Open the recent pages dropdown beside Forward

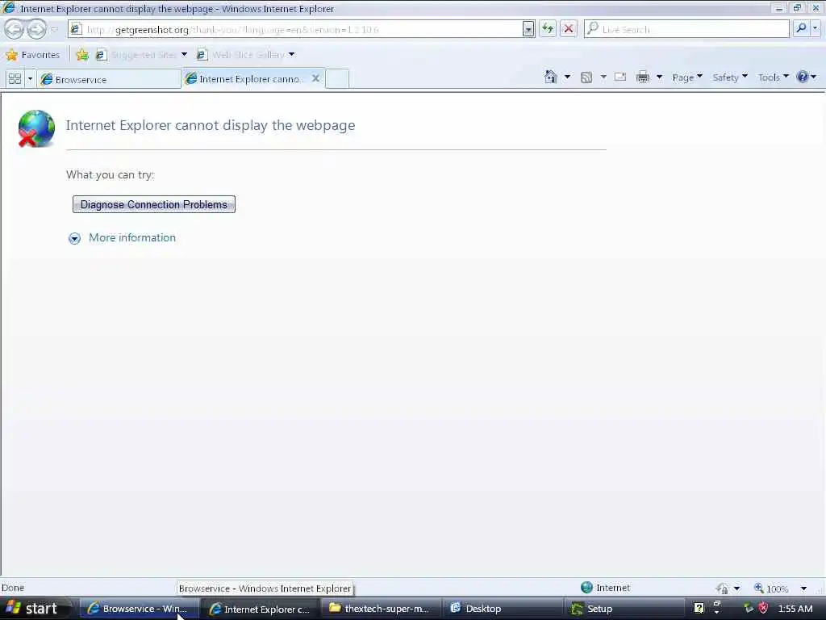point(54,30)
